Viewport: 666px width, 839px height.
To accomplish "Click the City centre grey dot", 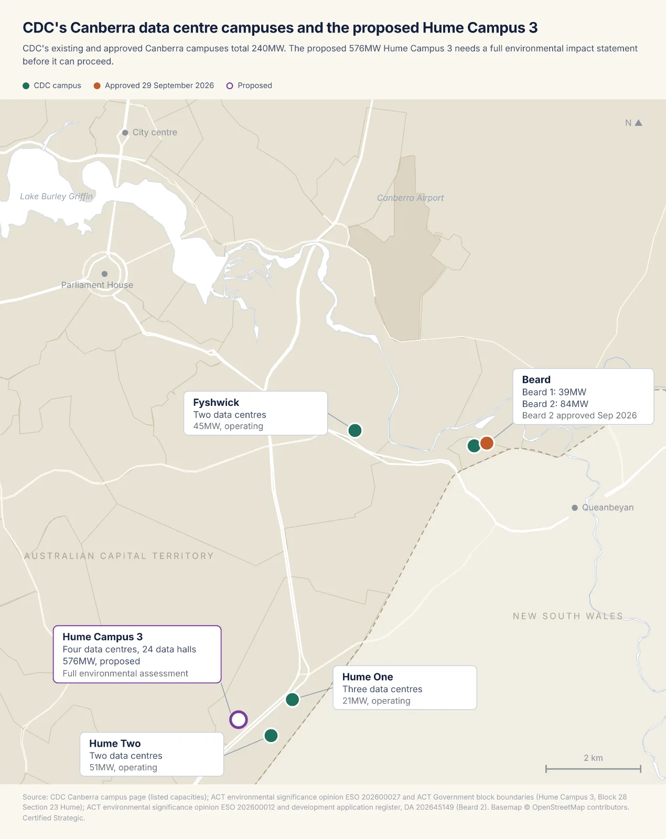I will pyautogui.click(x=125, y=133).
